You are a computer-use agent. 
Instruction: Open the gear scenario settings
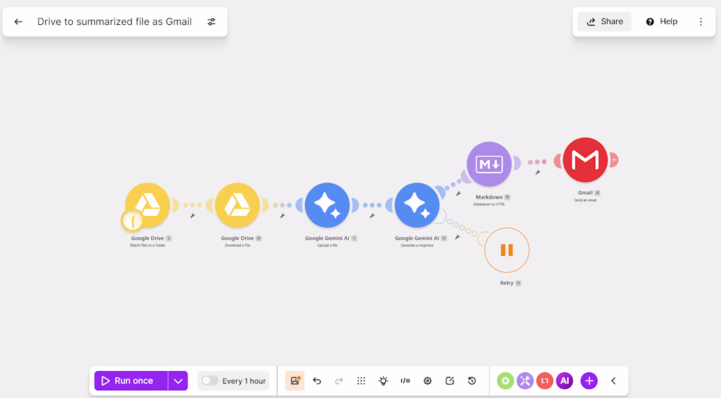[427, 381]
